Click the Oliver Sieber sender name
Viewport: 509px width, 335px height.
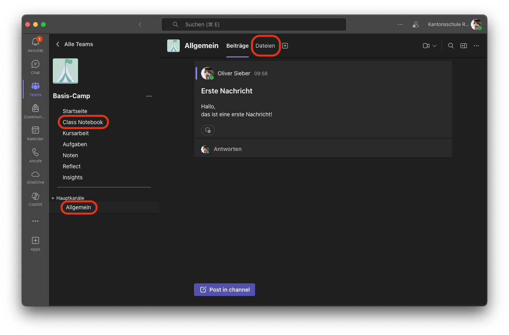tap(234, 73)
